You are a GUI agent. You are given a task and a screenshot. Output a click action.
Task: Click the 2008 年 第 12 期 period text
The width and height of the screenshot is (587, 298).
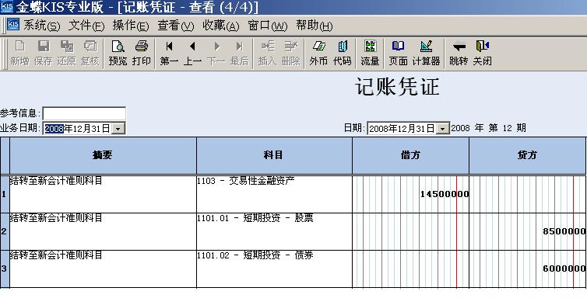click(x=489, y=128)
